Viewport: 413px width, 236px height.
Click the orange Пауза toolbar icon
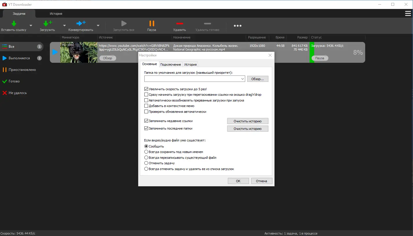(152, 23)
